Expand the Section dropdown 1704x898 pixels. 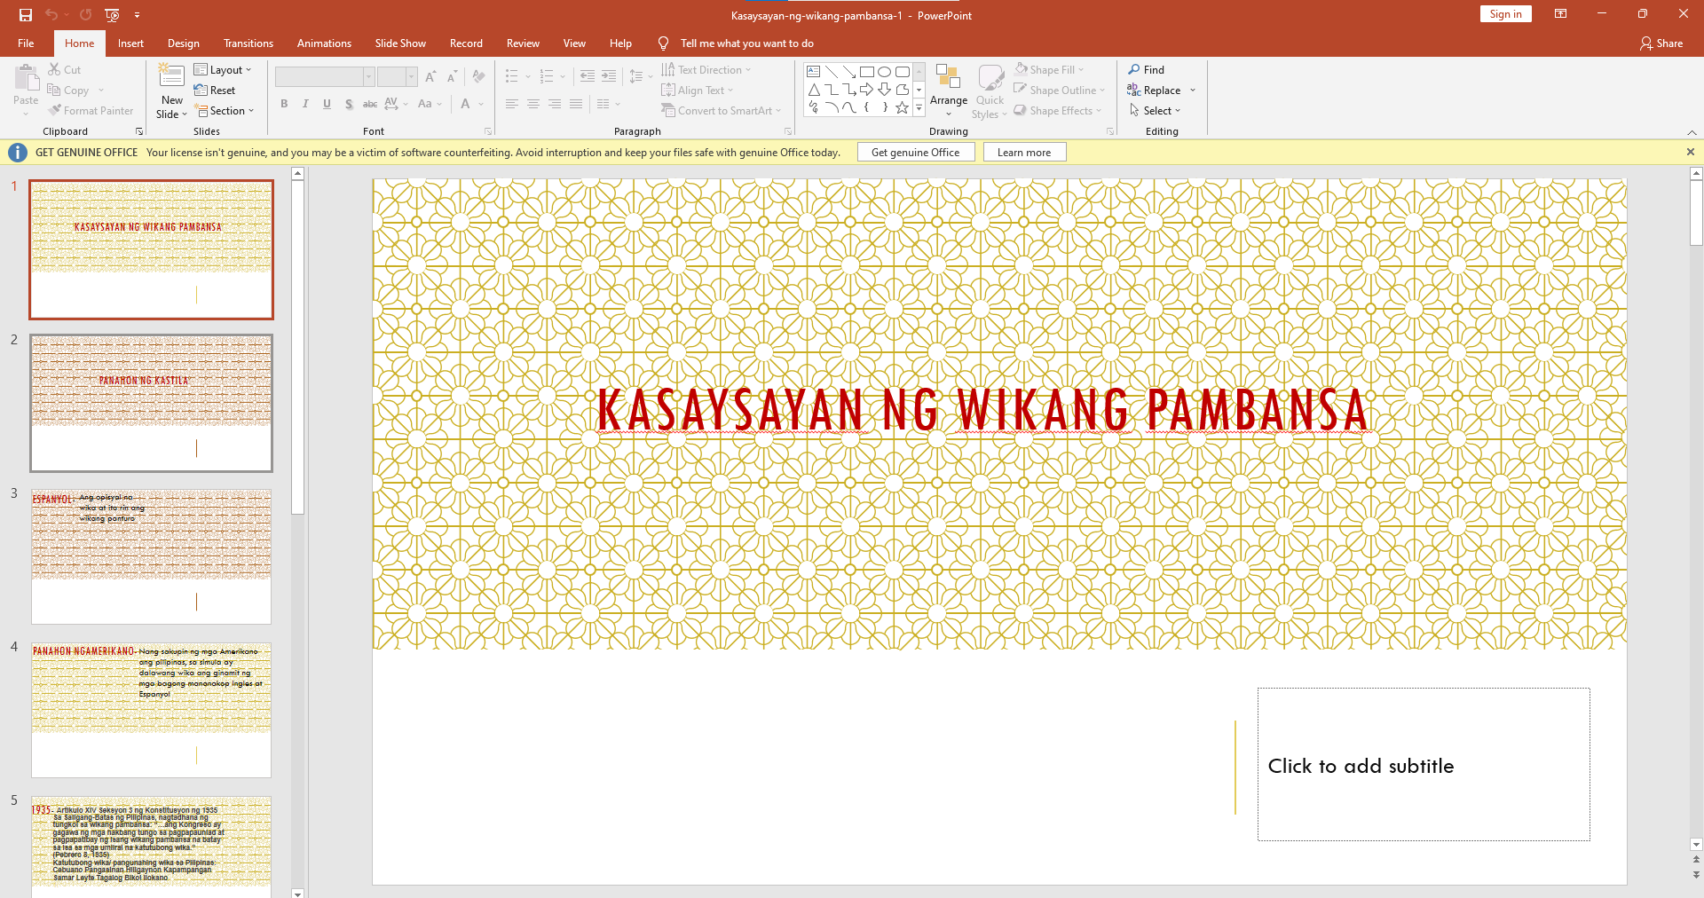pos(225,111)
